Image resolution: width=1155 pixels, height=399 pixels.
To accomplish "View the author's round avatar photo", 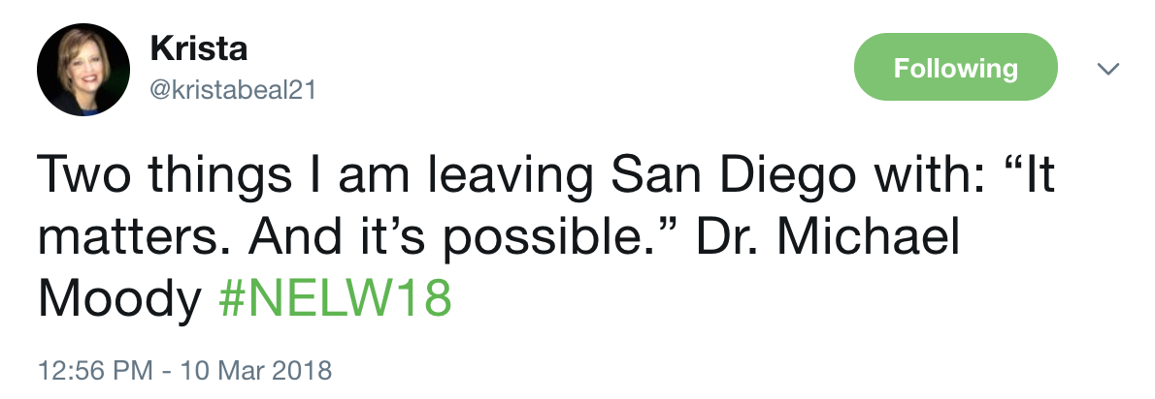I will click(83, 69).
